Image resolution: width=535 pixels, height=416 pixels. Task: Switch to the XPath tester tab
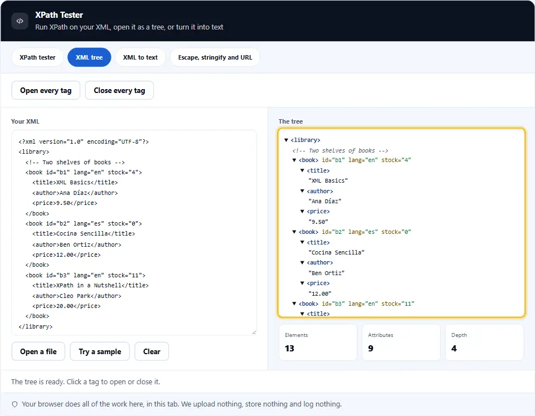click(x=37, y=57)
